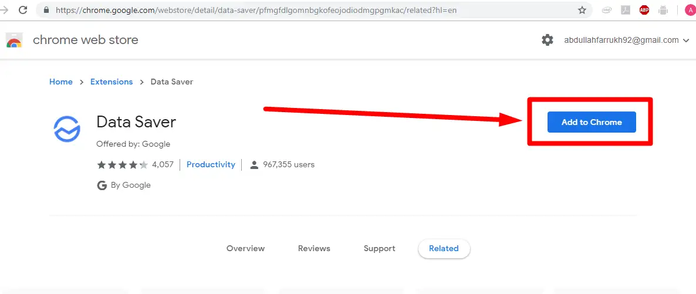Open the Intel extension icon
This screenshot has width=696, height=294.
tap(607, 10)
